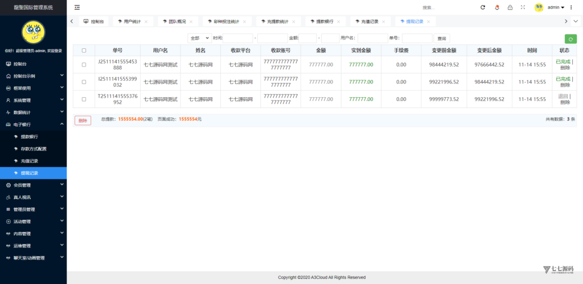Close the 用户统计 tab

(x=146, y=22)
